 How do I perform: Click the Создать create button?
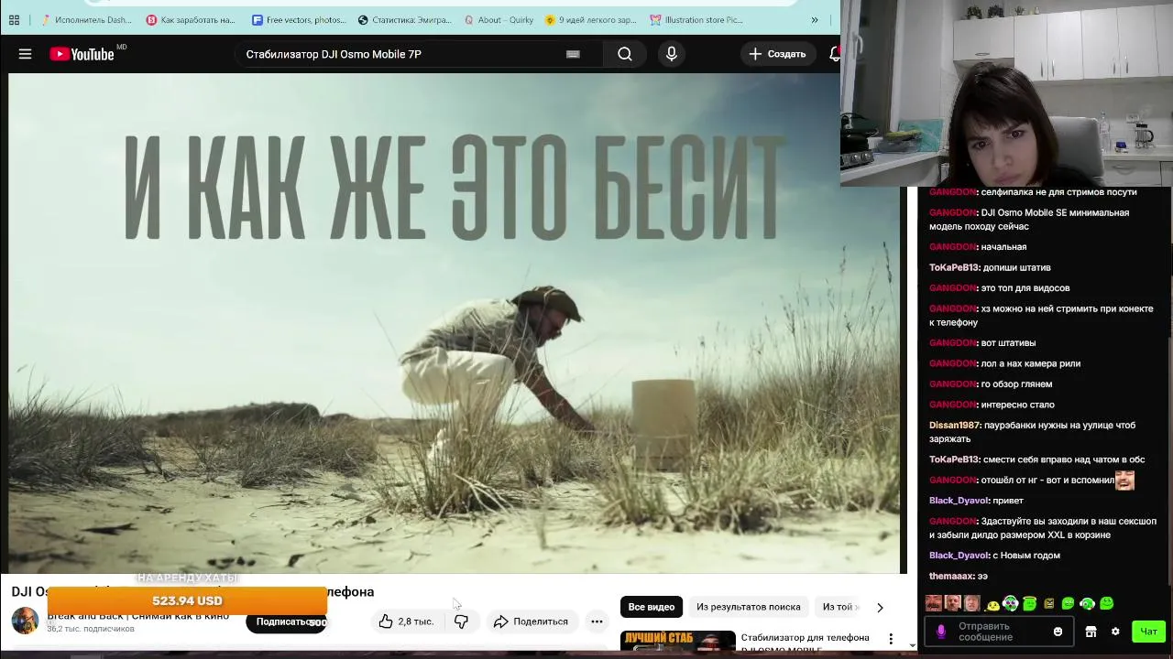point(777,54)
